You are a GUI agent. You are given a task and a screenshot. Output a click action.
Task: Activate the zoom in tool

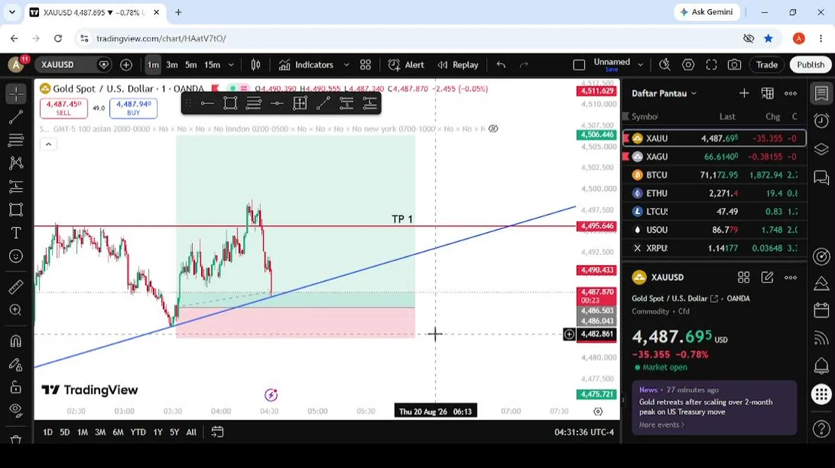[x=16, y=310]
